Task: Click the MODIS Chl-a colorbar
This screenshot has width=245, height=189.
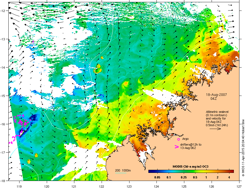Action: (x=191, y=171)
